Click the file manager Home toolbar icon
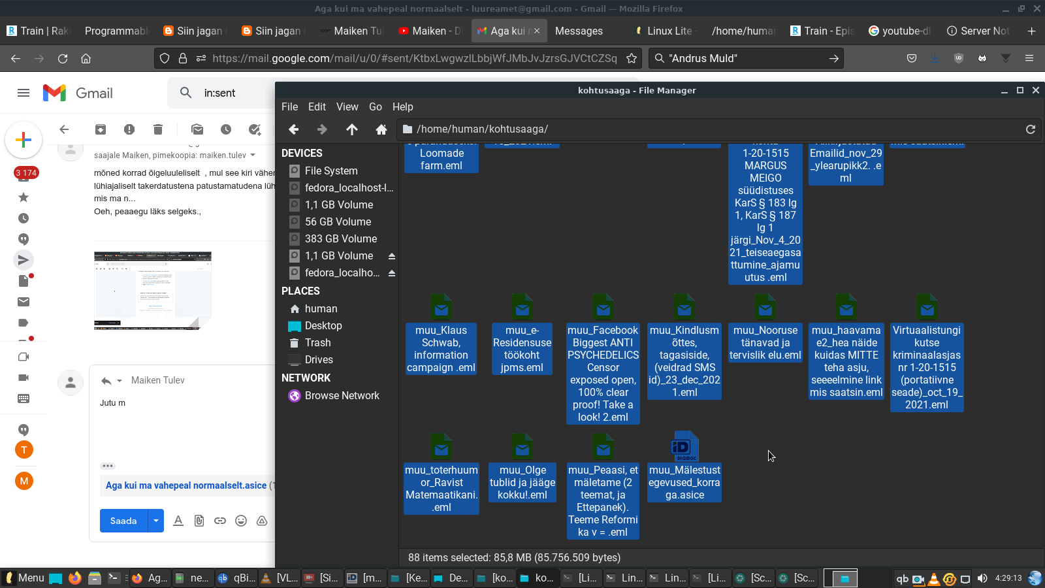 [x=381, y=129]
